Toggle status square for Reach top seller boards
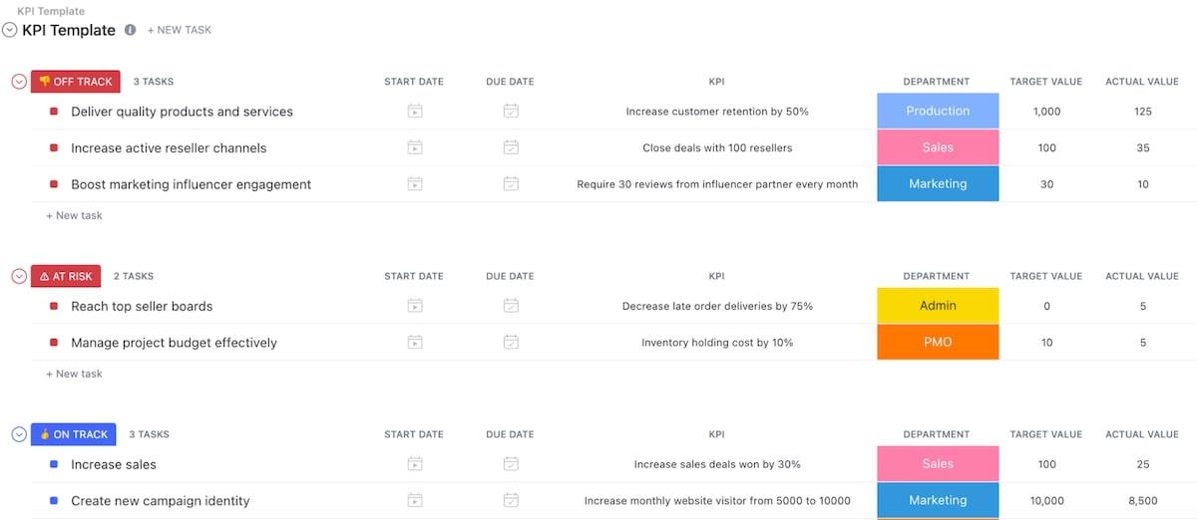 (x=54, y=306)
